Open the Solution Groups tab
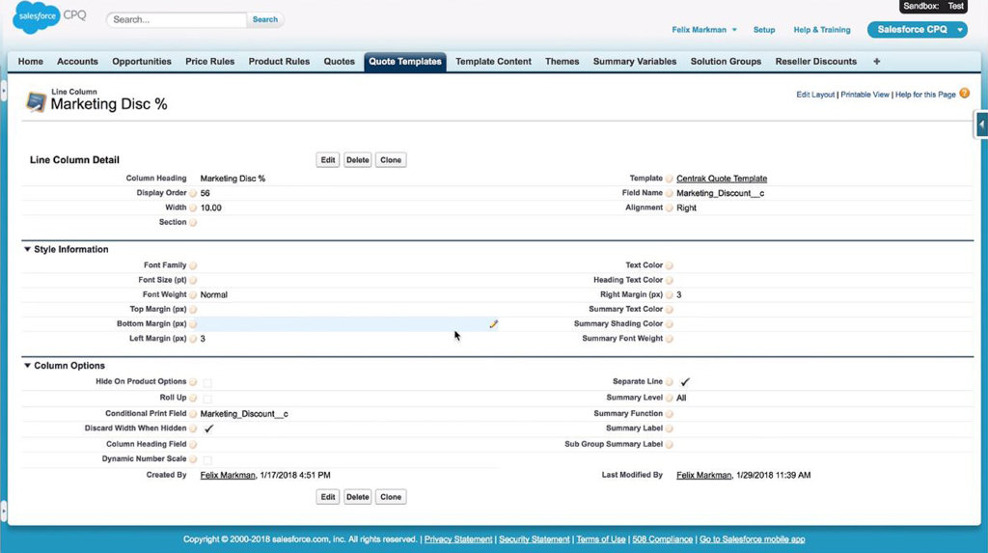The height and width of the screenshot is (553, 988). pos(726,62)
